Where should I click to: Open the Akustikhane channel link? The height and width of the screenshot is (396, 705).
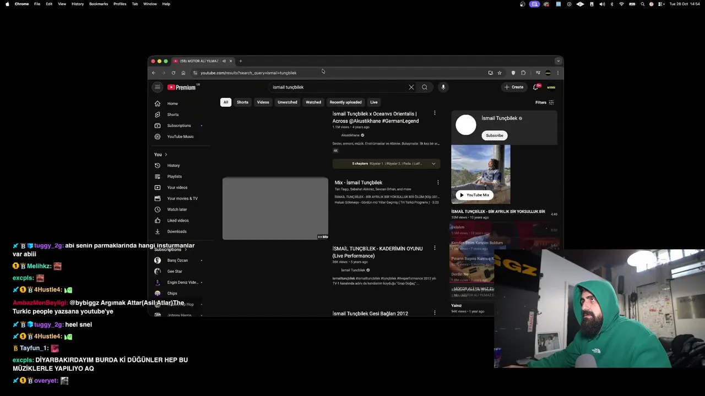pos(350,135)
